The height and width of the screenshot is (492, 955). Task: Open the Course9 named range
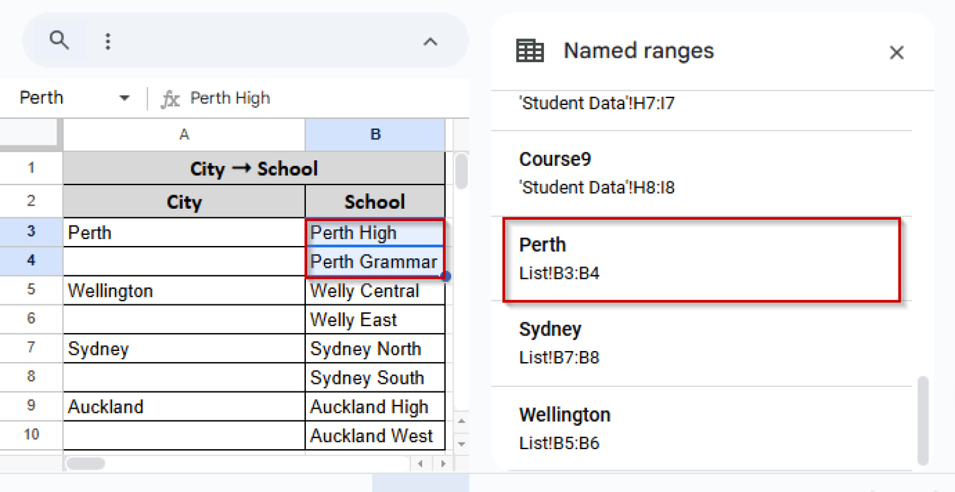[701, 172]
